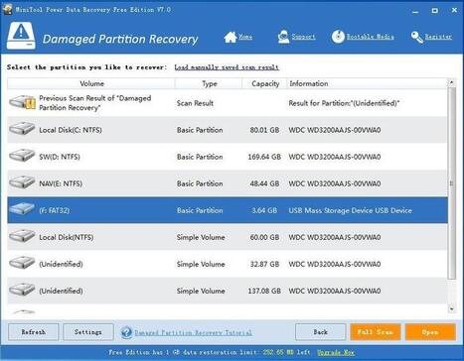
Task: Click the 3.64 GB capacity cell
Action: 264,210
